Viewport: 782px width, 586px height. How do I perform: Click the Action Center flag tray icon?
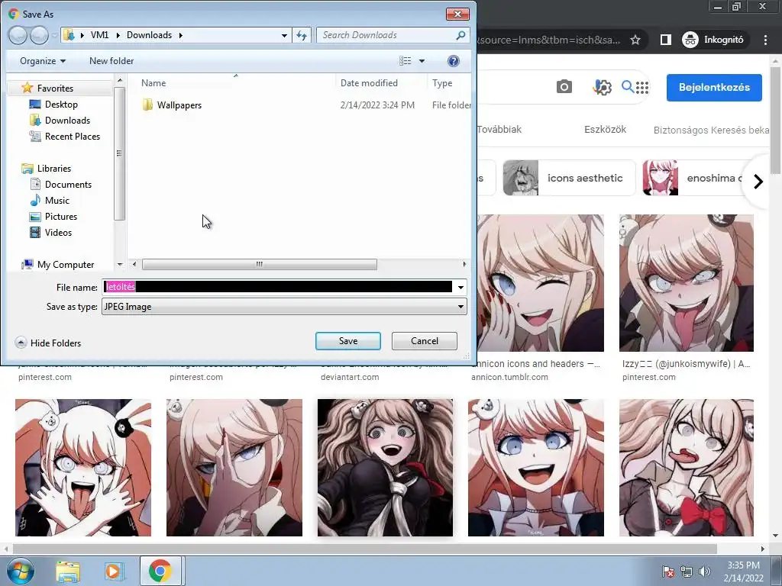point(667,572)
